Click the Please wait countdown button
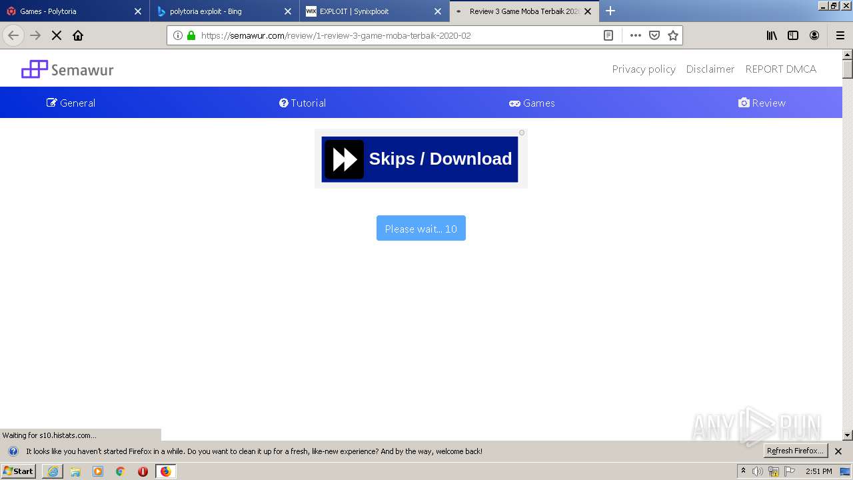853x480 pixels. (421, 229)
